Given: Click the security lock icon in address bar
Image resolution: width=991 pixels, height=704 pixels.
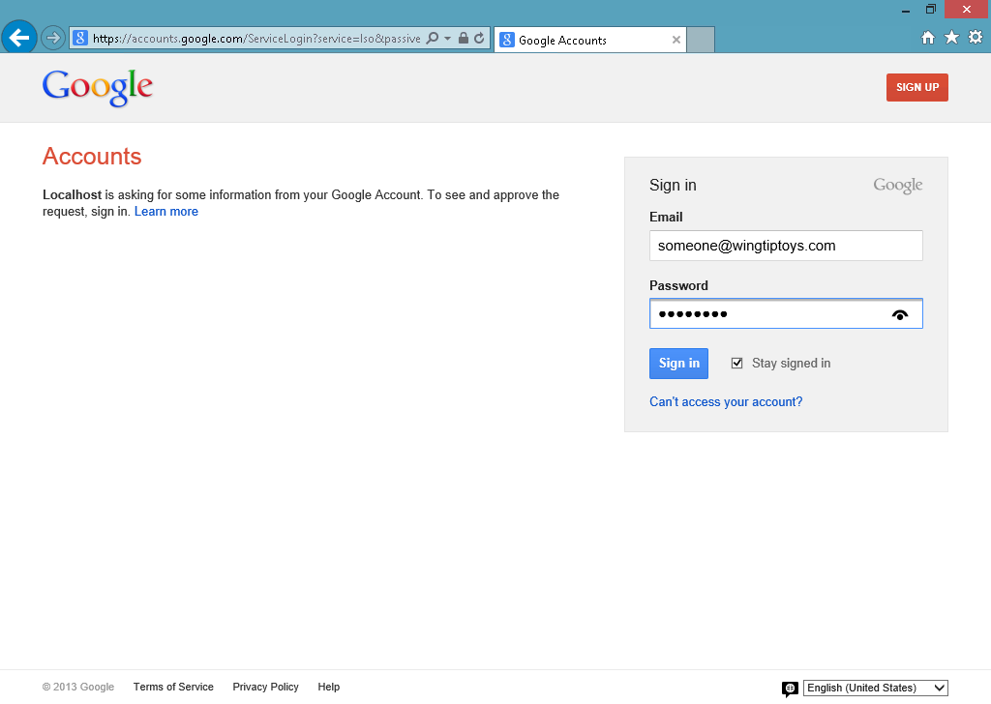Looking at the screenshot, I should coord(462,39).
